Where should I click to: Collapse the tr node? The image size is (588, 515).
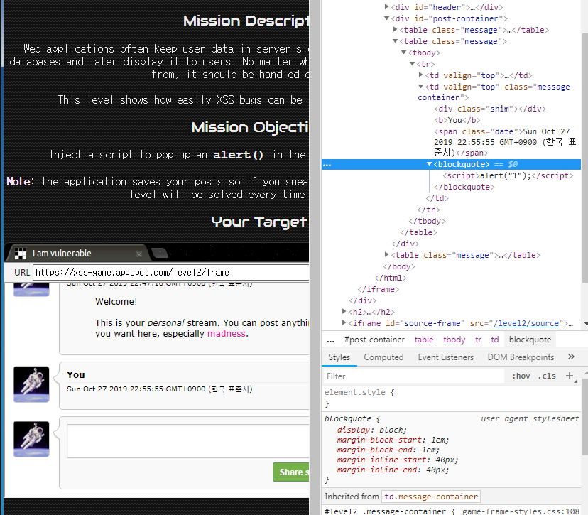tap(412, 64)
